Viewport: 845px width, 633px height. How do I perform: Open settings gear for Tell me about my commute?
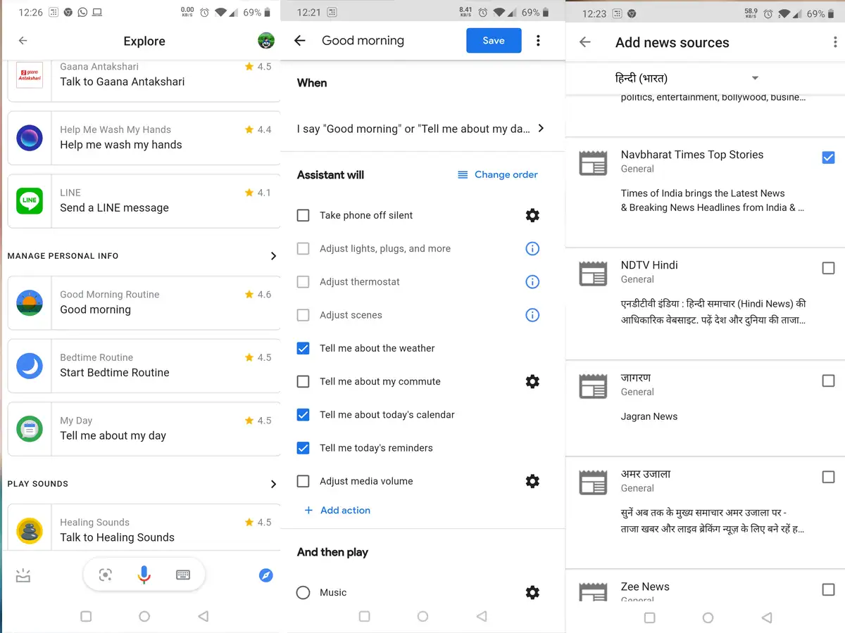[x=532, y=381]
